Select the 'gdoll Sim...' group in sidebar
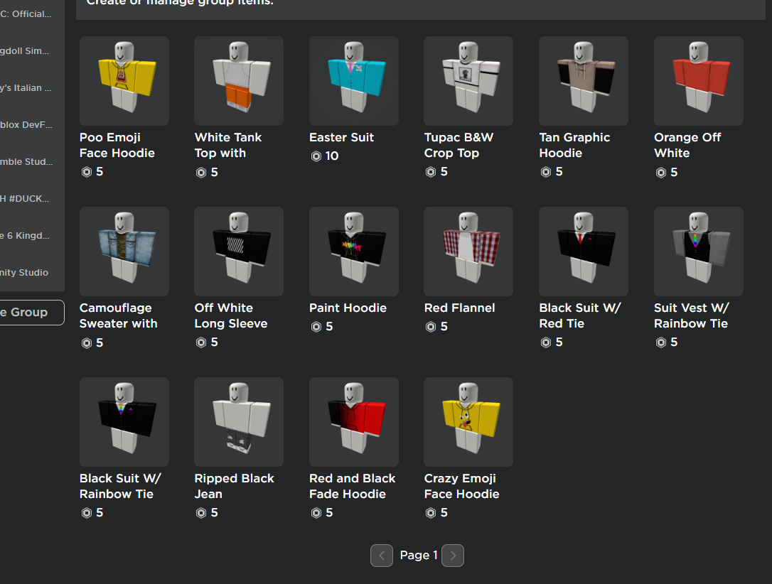772x584 pixels. pos(25,50)
